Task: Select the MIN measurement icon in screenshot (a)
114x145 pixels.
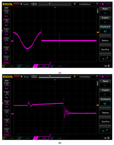Action: 6,22
